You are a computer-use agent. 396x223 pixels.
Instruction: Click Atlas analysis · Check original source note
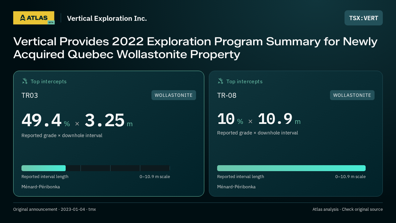(x=347, y=209)
